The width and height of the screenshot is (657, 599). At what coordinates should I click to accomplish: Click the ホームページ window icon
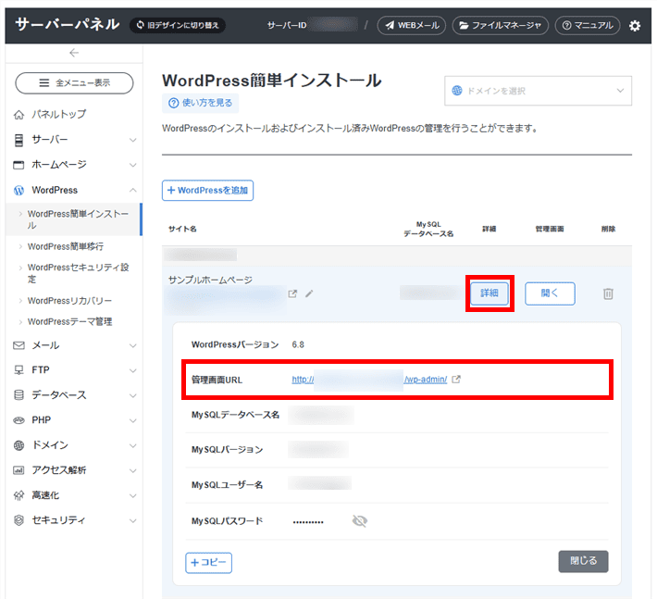(x=19, y=165)
